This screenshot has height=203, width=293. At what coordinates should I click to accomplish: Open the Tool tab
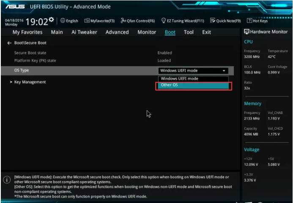tap(189, 32)
